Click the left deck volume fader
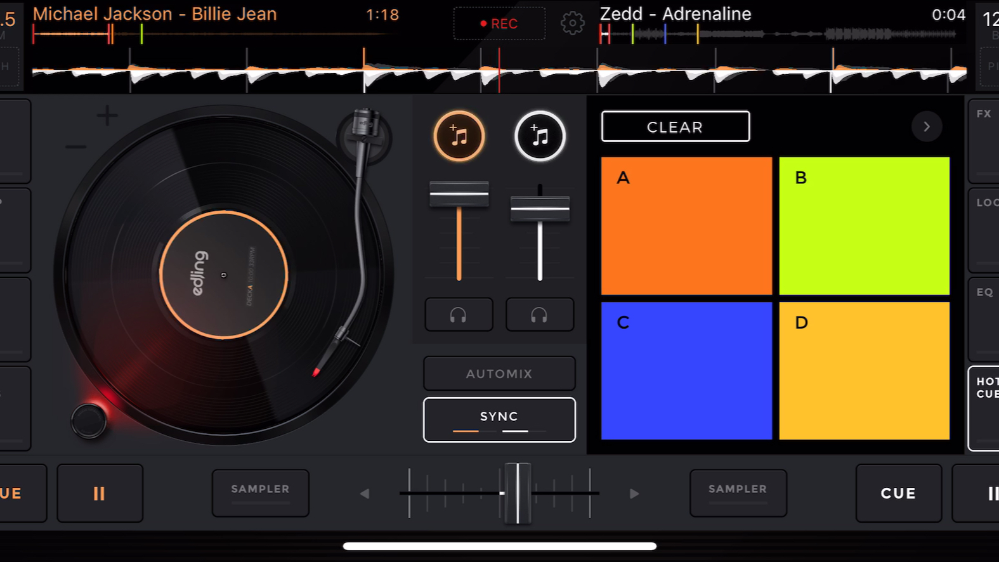Viewport: 999px width, 562px height. pyautogui.click(x=459, y=194)
